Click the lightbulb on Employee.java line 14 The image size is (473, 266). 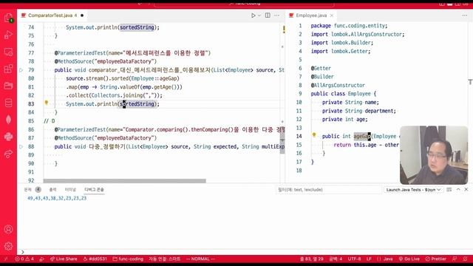314,135
